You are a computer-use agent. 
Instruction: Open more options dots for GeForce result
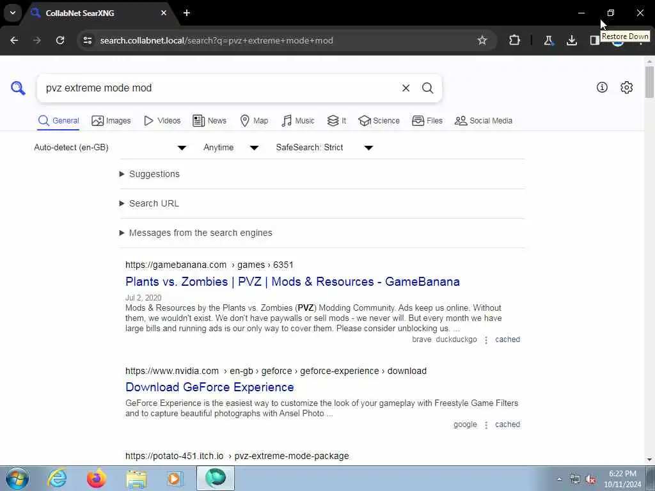486,425
